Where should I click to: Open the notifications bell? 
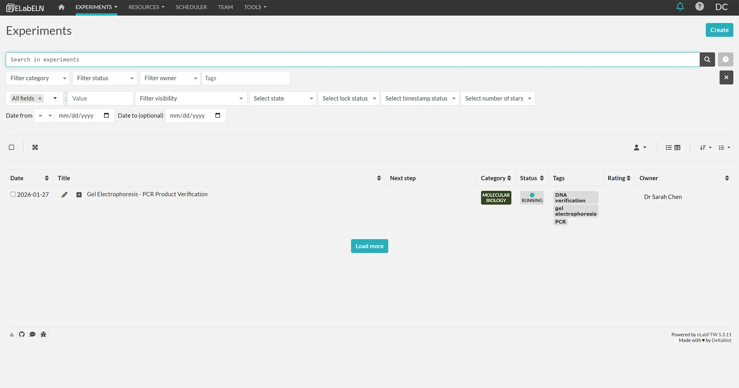pyautogui.click(x=680, y=6)
